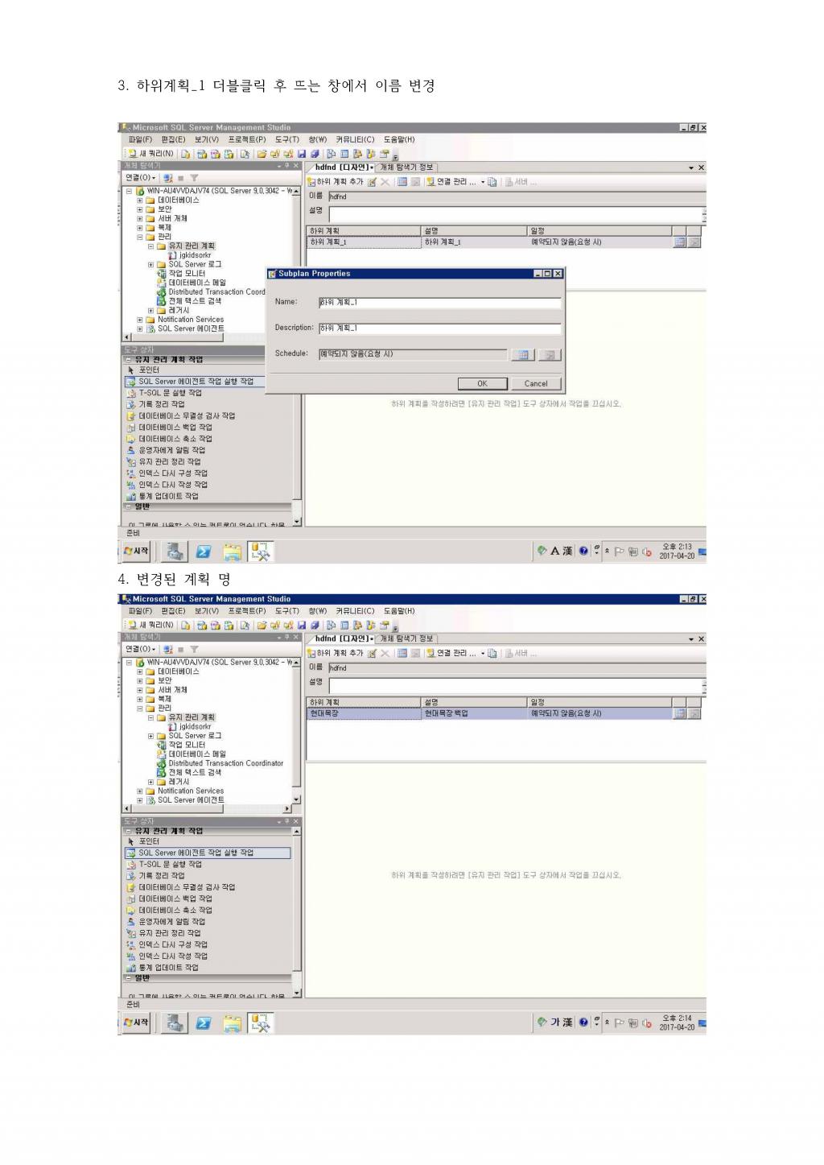This screenshot has width=824, height=1165.
Task: Expand 복제 node in step 4 object explorer
Action: point(139,700)
